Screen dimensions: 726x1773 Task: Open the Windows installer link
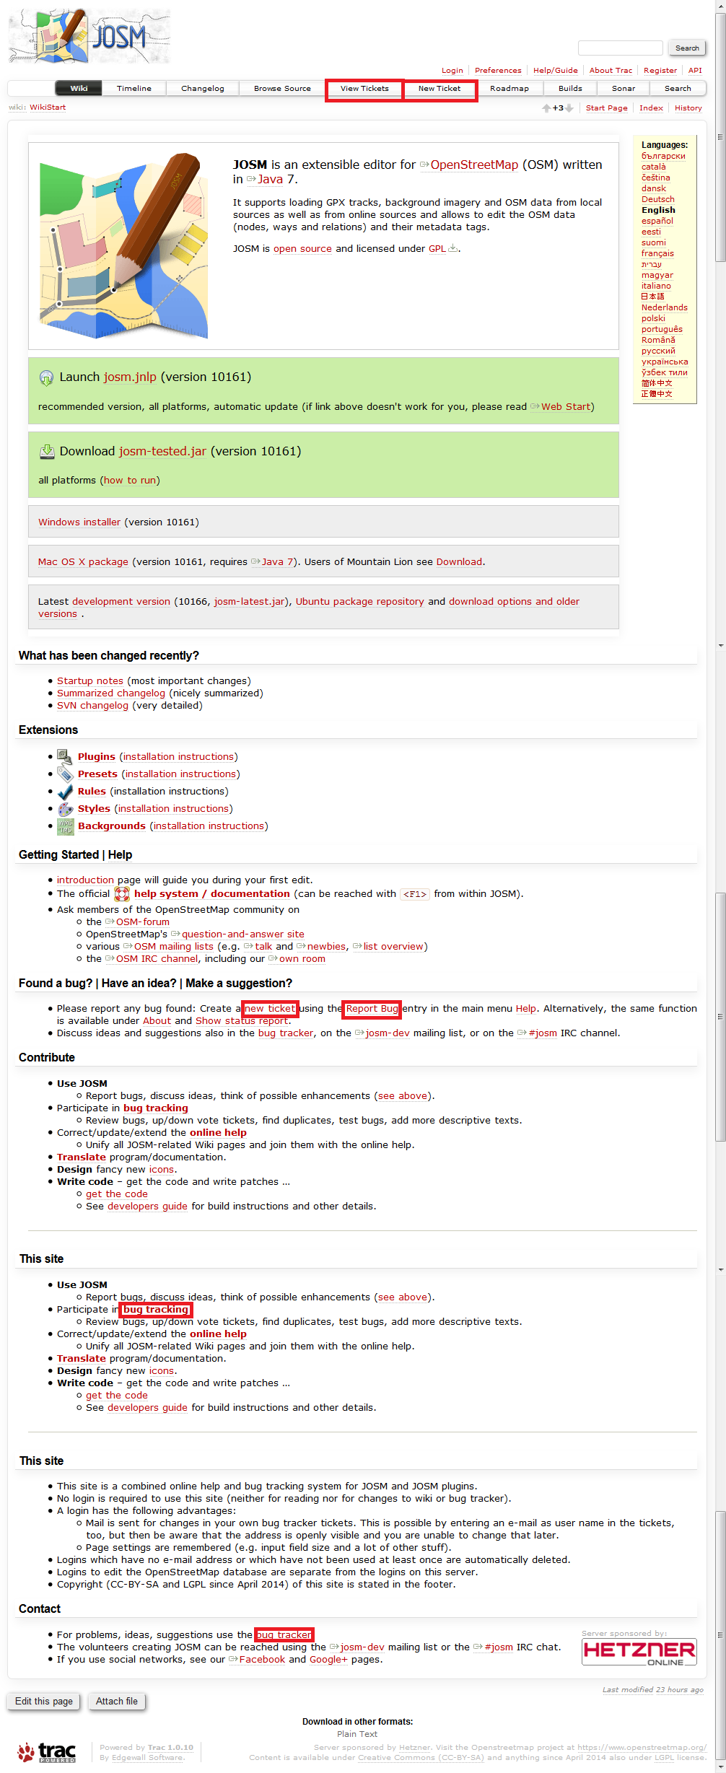79,522
